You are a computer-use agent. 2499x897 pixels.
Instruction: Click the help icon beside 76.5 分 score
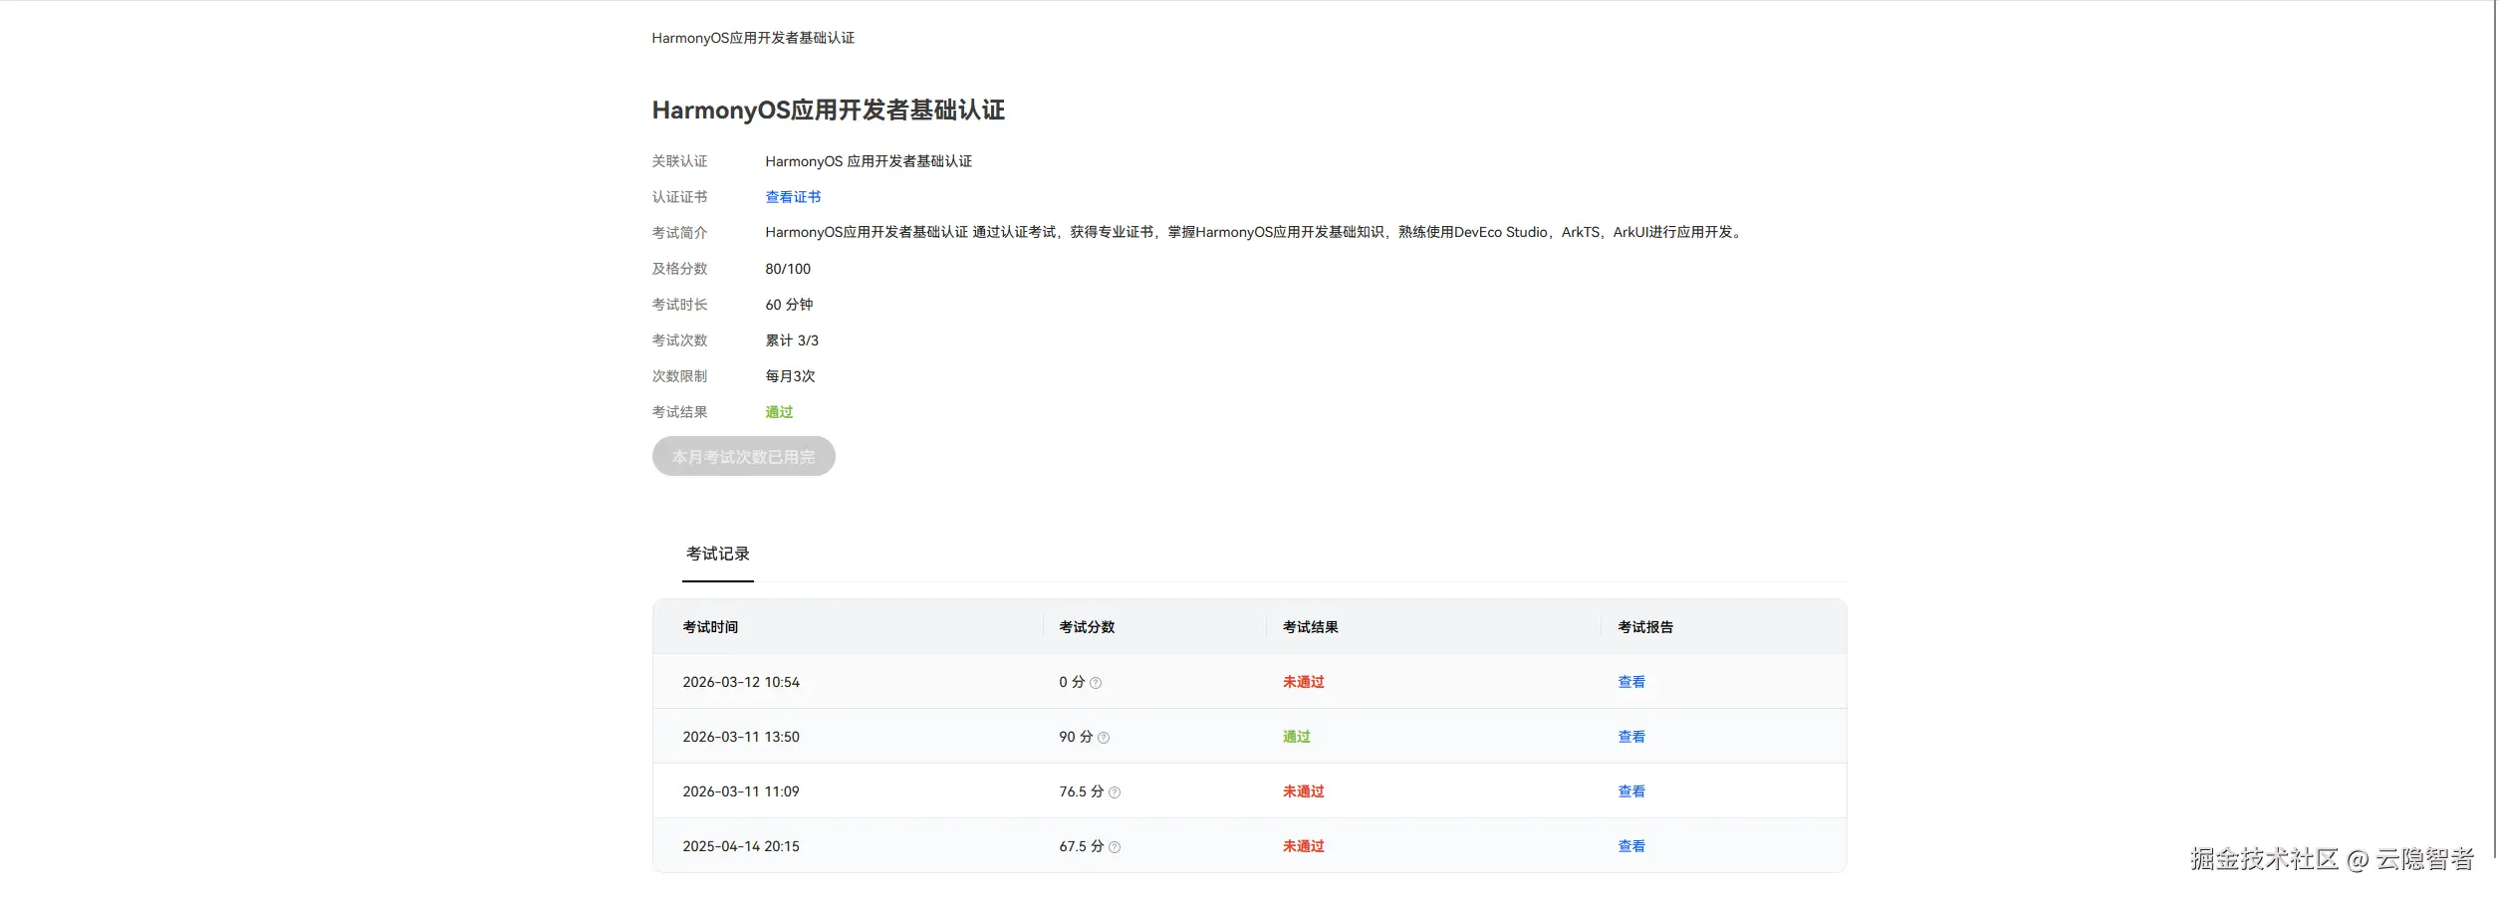[x=1115, y=792]
